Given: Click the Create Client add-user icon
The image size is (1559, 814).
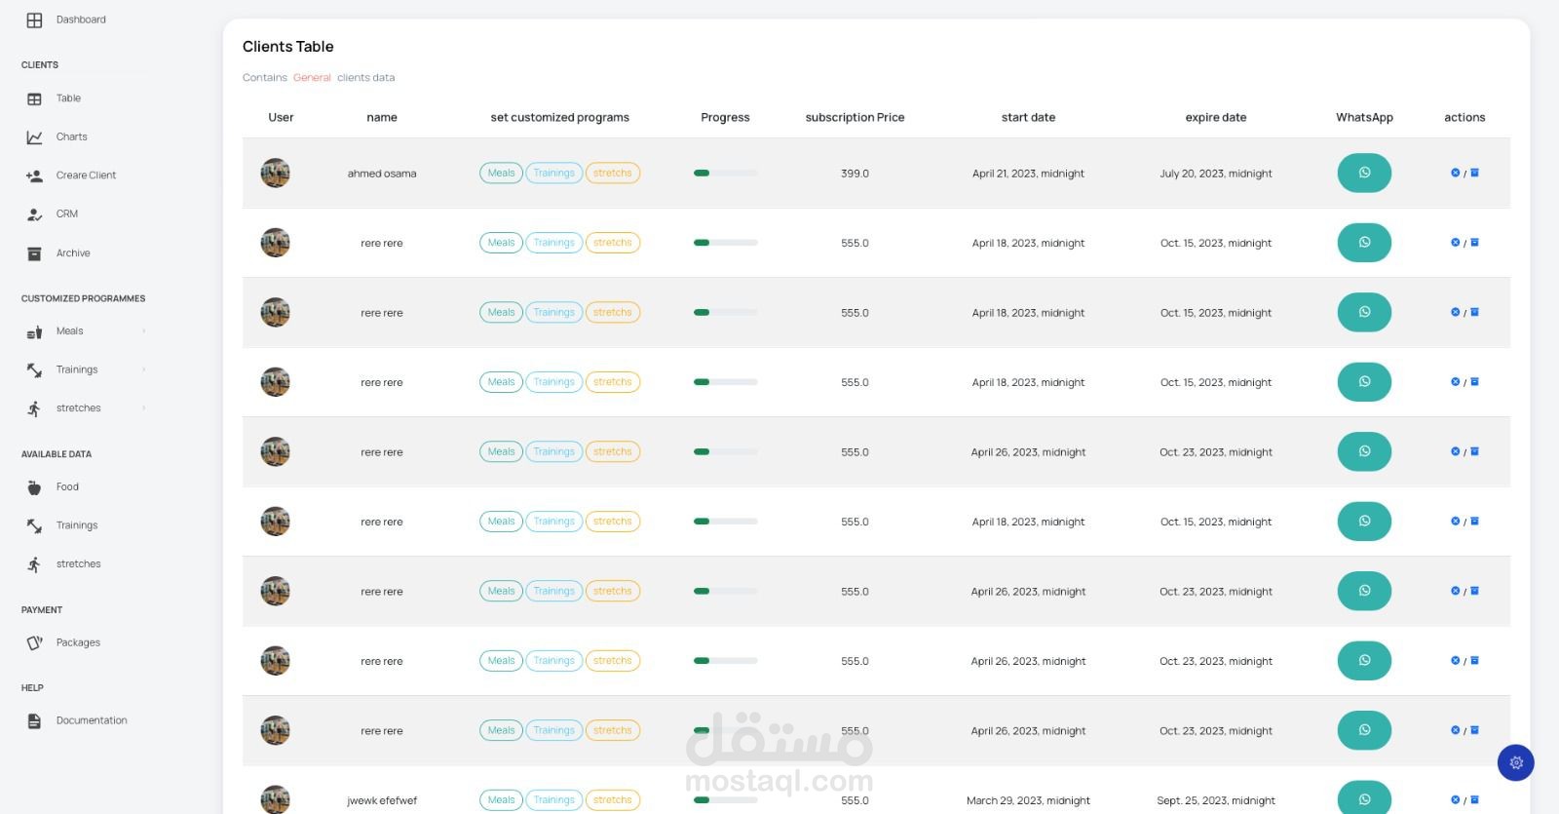Looking at the screenshot, I should coord(34,175).
